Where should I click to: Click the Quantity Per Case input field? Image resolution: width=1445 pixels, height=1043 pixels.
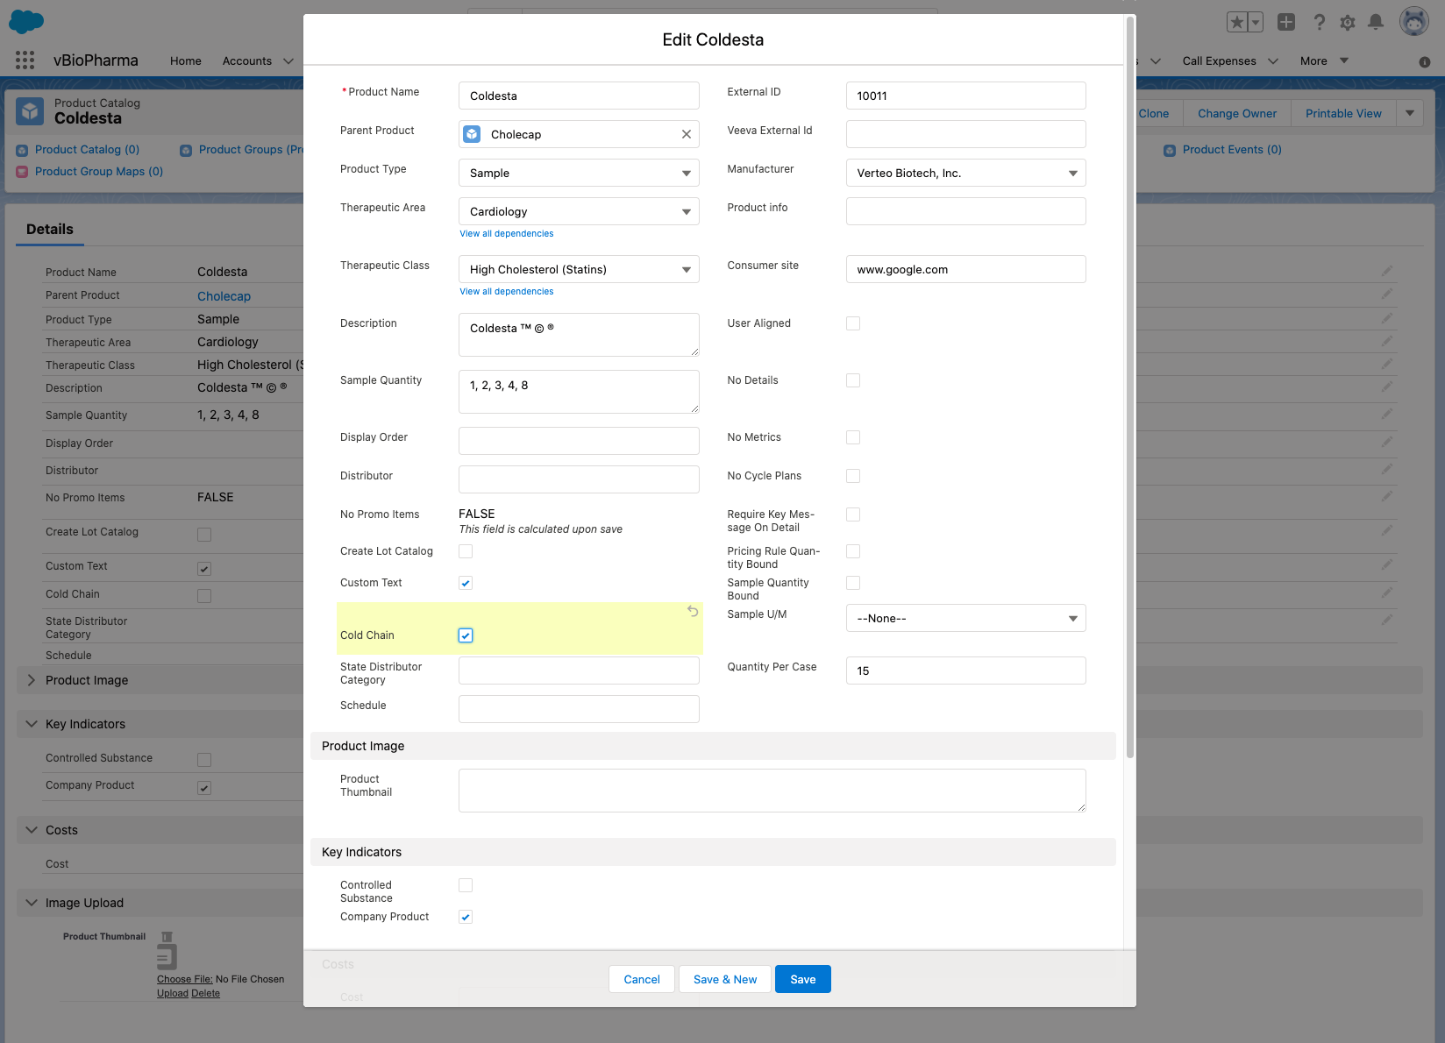(x=965, y=670)
